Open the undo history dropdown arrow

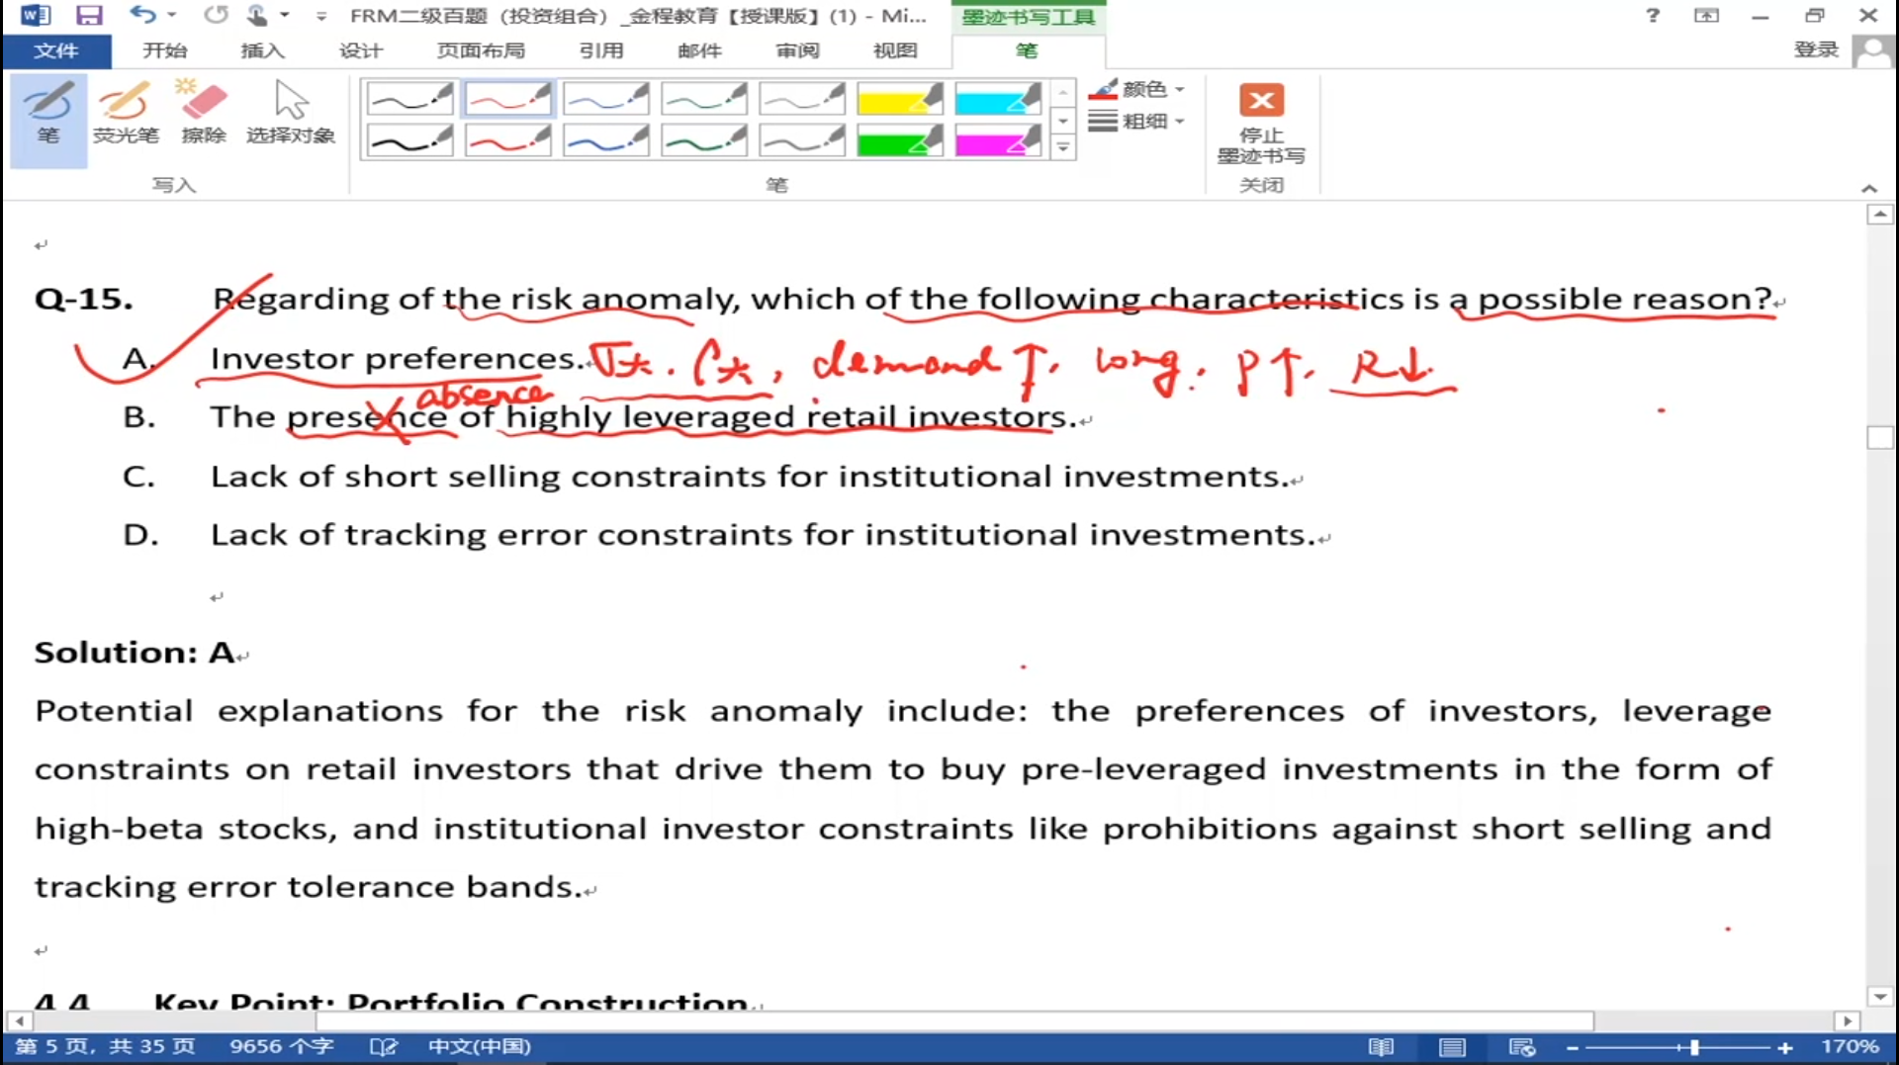click(172, 16)
